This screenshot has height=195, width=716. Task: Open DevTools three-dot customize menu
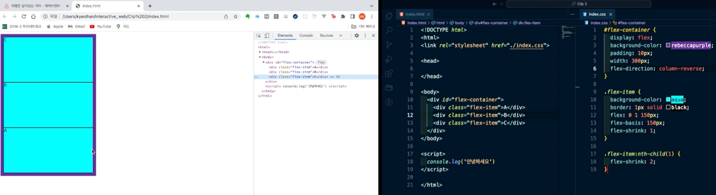[365, 36]
